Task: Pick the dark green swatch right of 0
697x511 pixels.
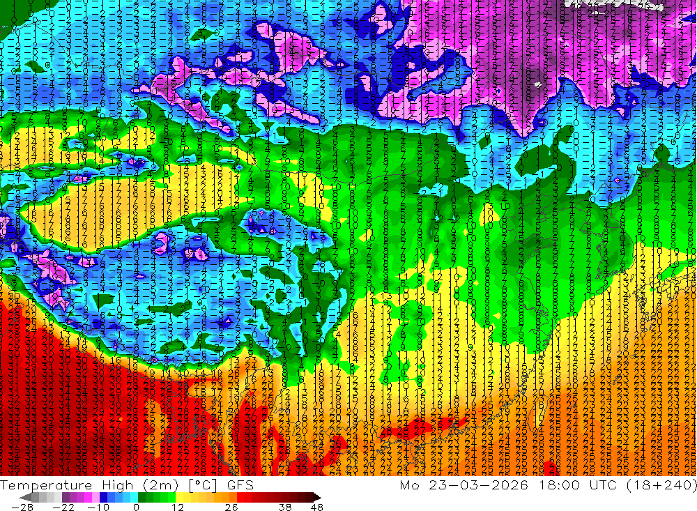Action: coord(141,498)
